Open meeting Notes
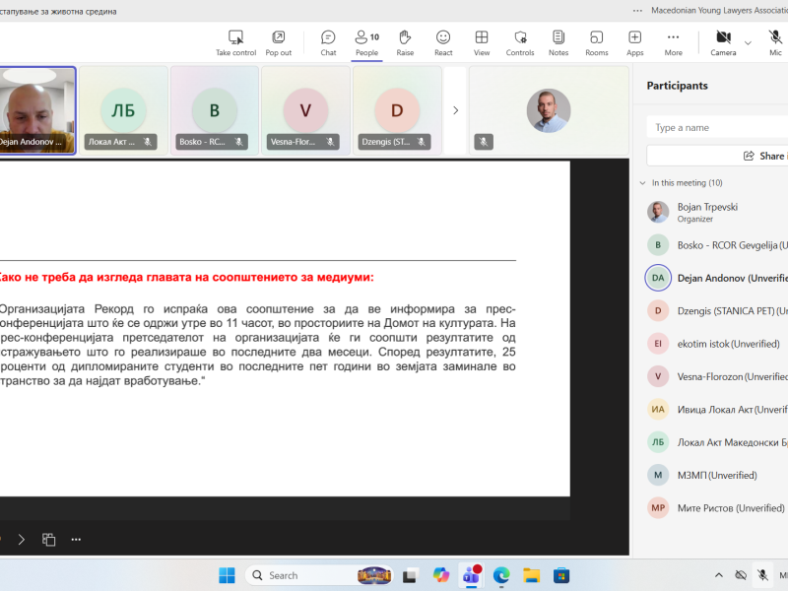788x591 pixels. coord(558,41)
